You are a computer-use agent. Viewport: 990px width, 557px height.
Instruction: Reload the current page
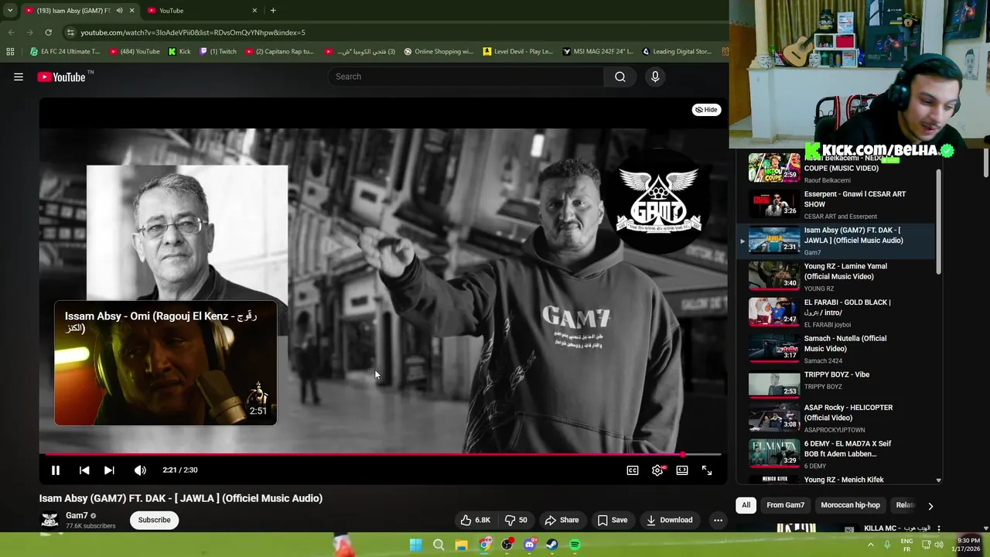coord(48,32)
